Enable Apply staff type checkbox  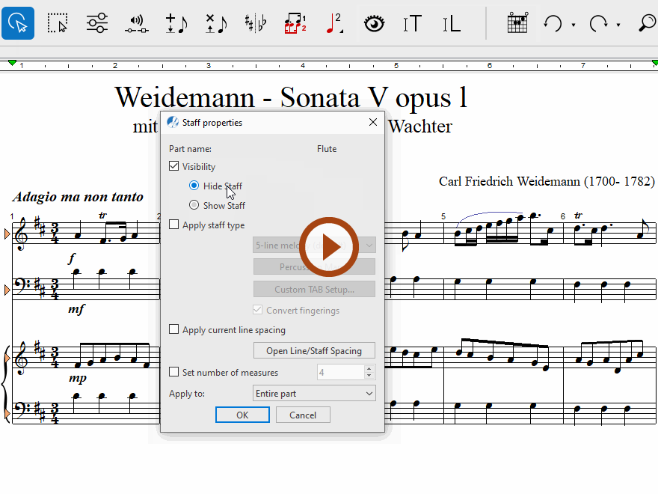[x=173, y=225]
